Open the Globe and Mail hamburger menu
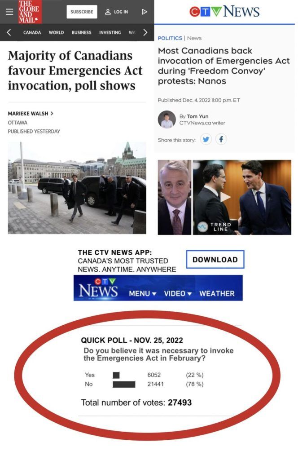The image size is (298, 460). [x=9, y=12]
